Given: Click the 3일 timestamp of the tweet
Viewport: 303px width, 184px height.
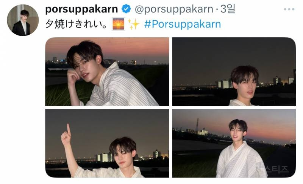Looking at the screenshot, I should point(228,9).
